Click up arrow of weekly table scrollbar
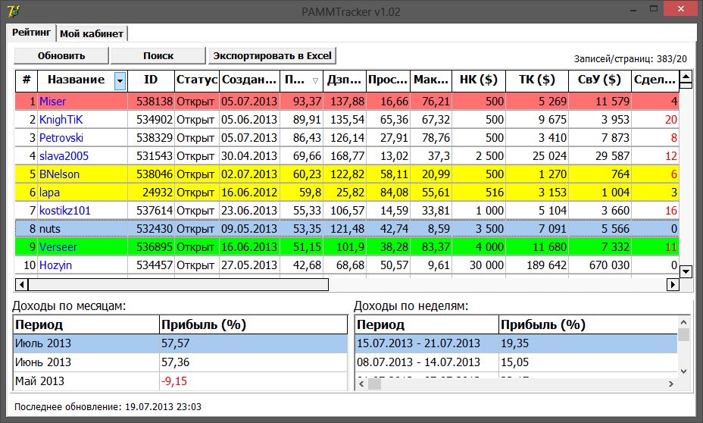 pyautogui.click(x=683, y=322)
